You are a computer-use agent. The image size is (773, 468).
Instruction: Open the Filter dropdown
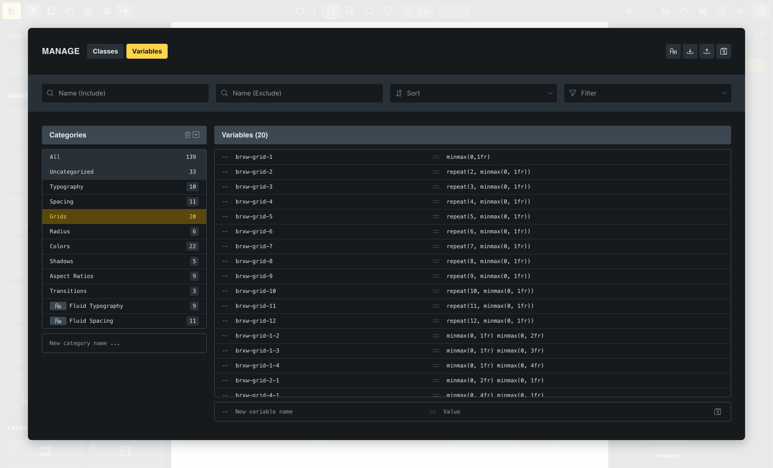pyautogui.click(x=647, y=93)
